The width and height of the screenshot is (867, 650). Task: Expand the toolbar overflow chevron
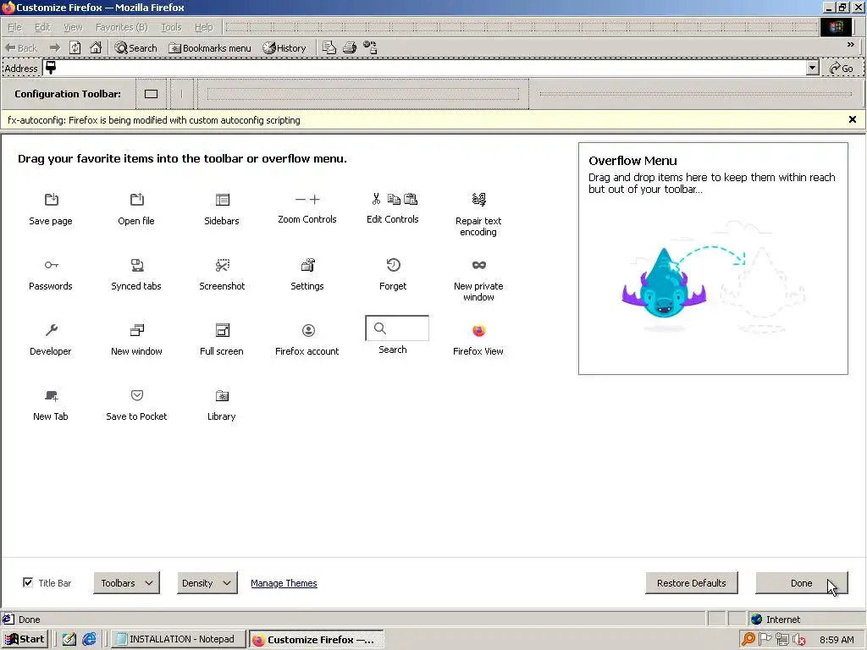[851, 45]
